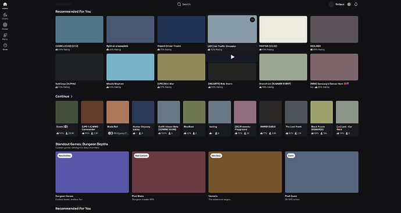
Task: Open Project Driver: Trucks thumbnail
Action: pyautogui.click(x=181, y=30)
